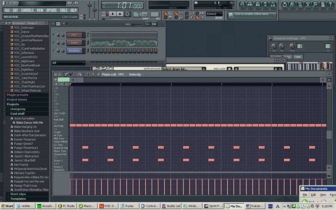Click the Windows Start button
Image resolution: width=336 pixels, height=210 pixels.
pos(7,206)
